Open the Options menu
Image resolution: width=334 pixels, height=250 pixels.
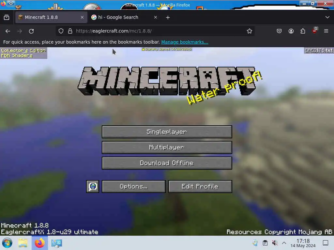point(133,187)
